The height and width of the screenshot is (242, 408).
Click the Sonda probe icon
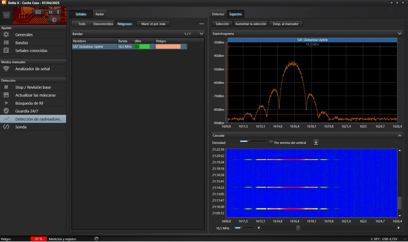[x=6, y=127]
